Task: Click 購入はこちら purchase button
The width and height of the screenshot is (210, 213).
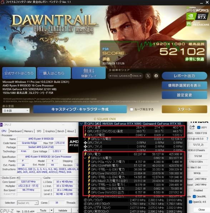Action: [54, 73]
